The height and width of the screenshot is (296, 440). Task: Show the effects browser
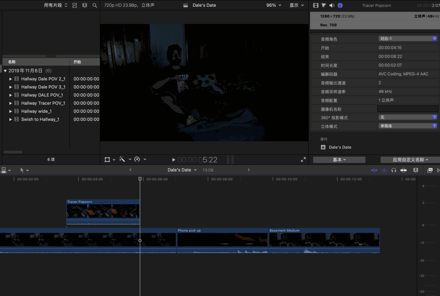tap(430, 170)
